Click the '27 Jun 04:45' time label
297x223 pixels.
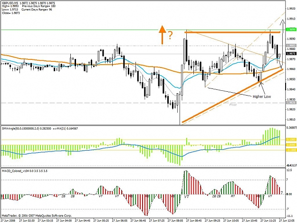tap(83, 221)
